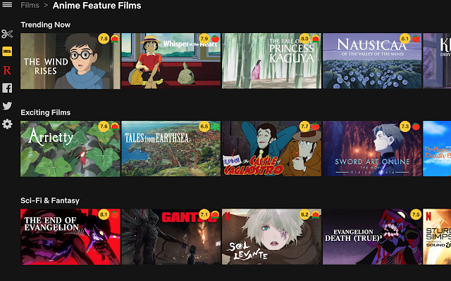Open the Sci-Fi & Fantasy row title

[50, 200]
